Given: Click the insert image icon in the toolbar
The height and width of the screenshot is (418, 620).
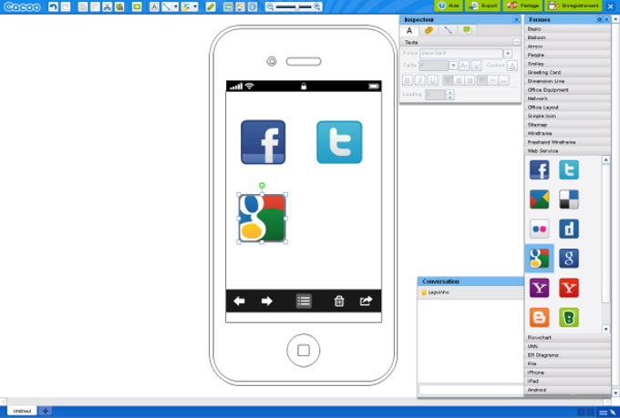Looking at the screenshot, I should point(186,6).
